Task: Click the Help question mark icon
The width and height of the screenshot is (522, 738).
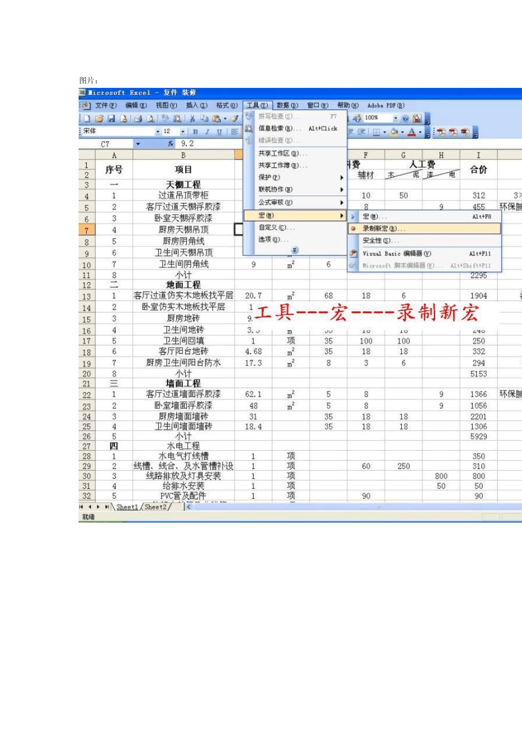Action: click(x=406, y=119)
